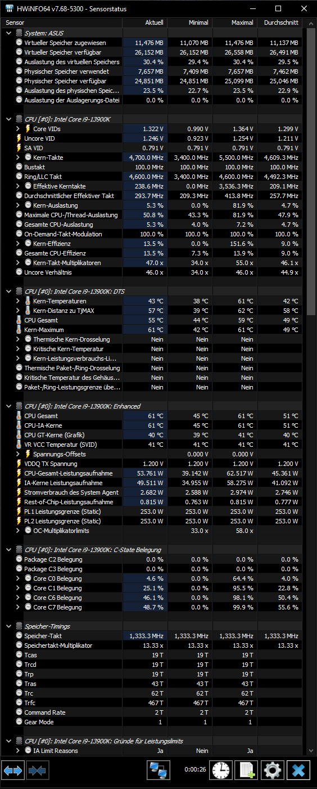317x789 pixels.
Task: Click the lightning icon beside Core VIDs
Action: (28, 129)
